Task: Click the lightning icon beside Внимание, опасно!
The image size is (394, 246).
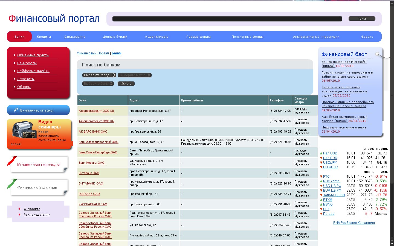Action: click(x=16, y=110)
